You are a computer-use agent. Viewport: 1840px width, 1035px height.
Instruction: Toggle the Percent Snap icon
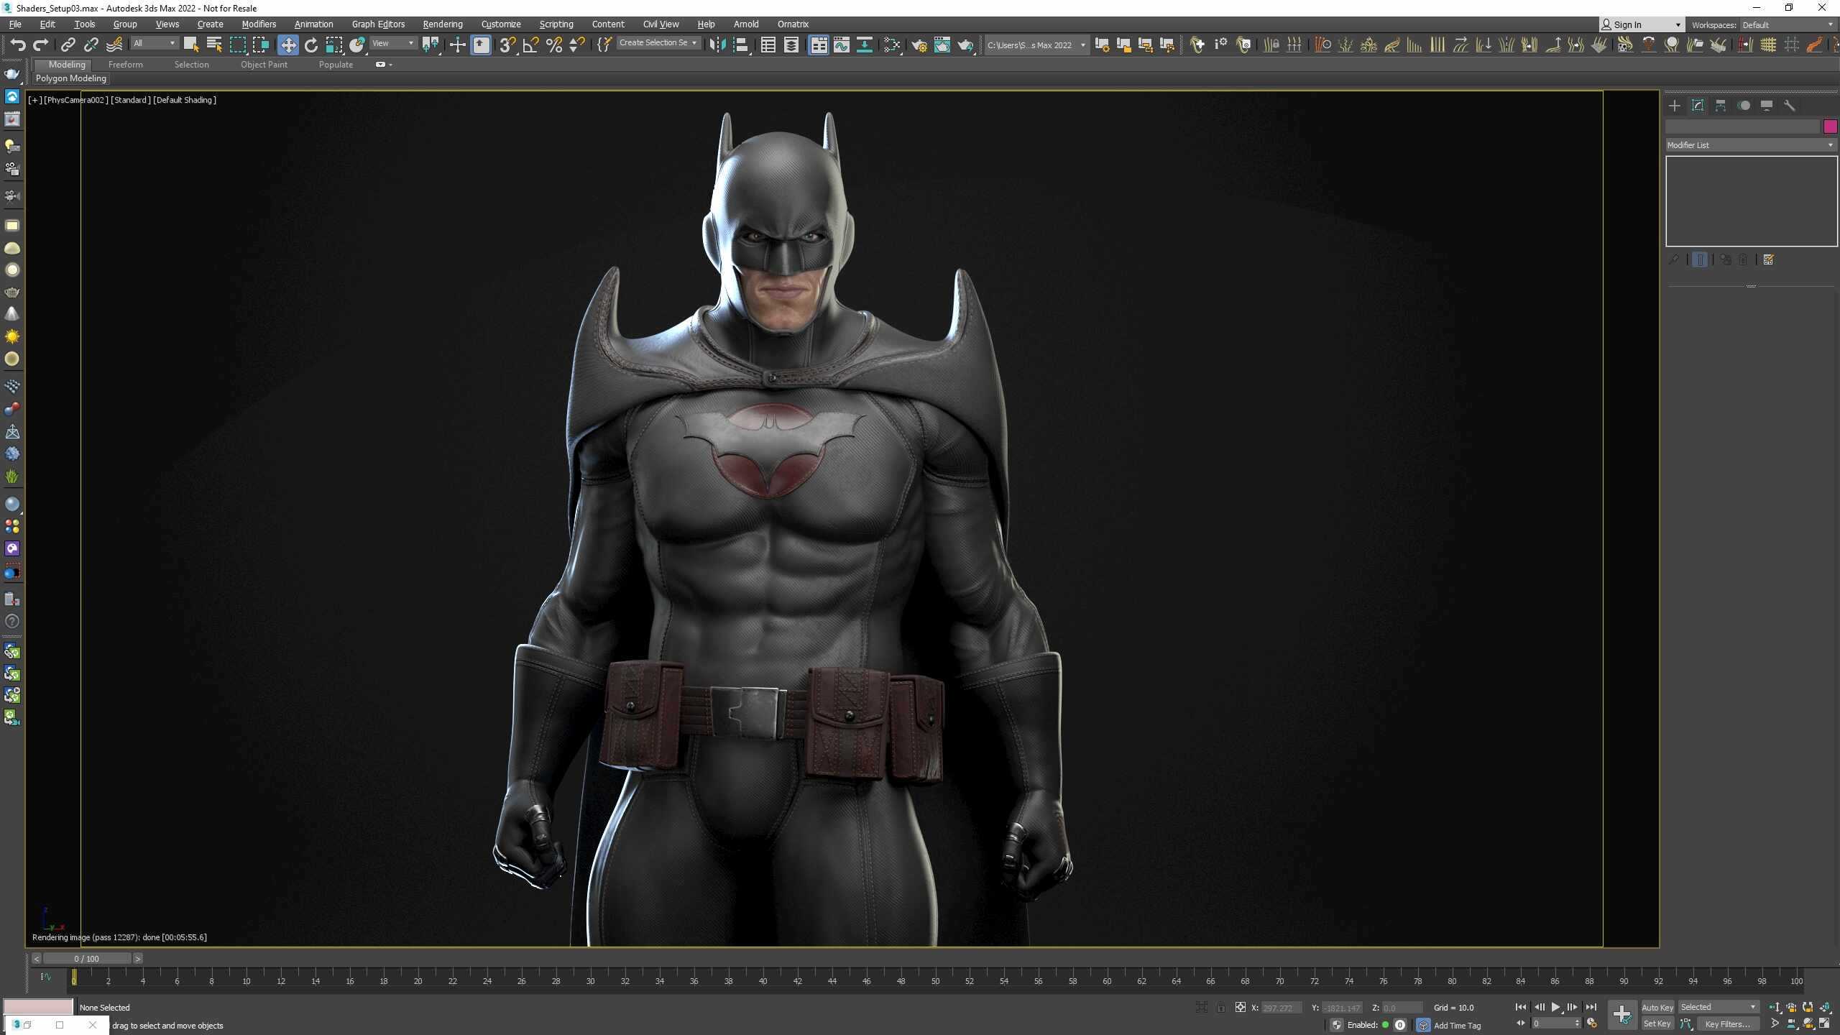(x=554, y=45)
